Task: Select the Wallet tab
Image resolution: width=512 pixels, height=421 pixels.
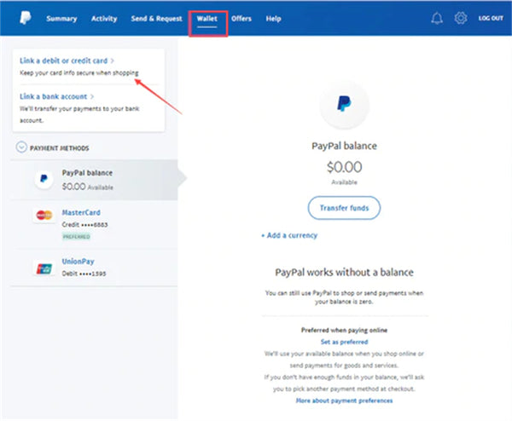Action: (207, 18)
